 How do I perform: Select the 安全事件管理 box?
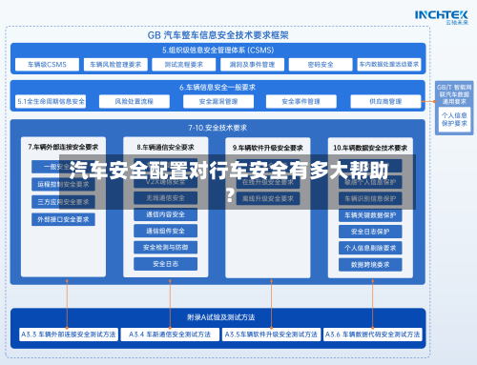tap(301, 101)
